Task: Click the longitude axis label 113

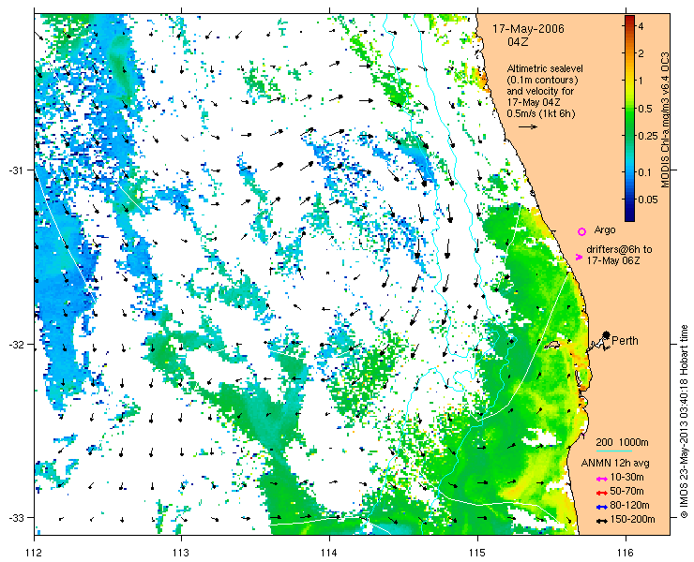Action: (x=181, y=553)
